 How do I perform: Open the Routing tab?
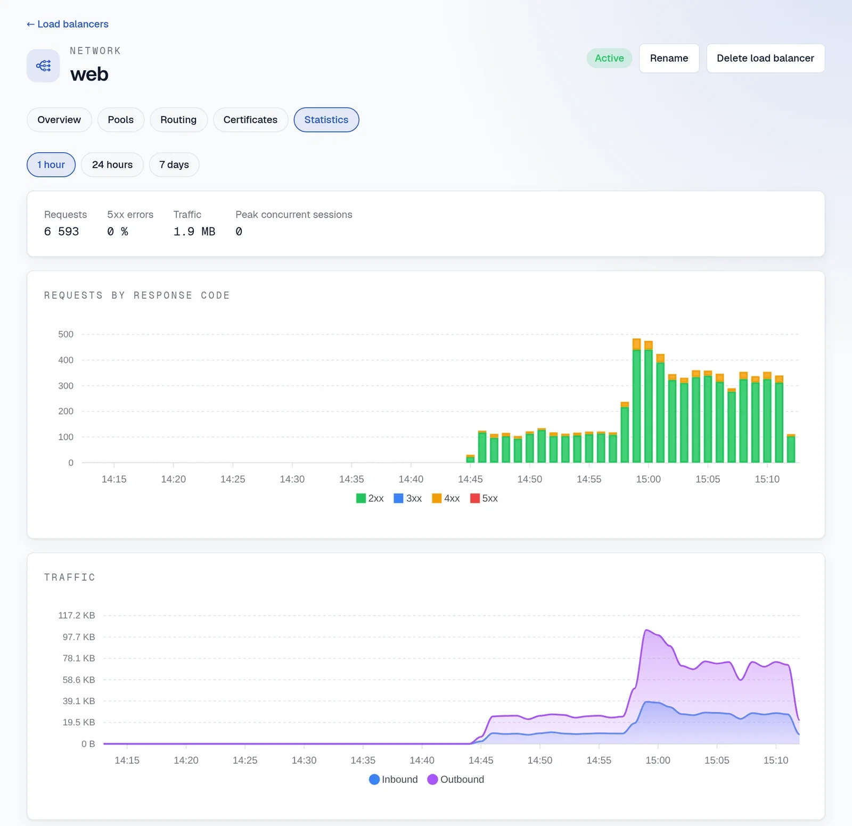(x=178, y=120)
